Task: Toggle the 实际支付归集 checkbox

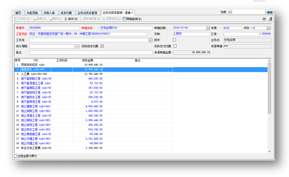Action: [175, 46]
